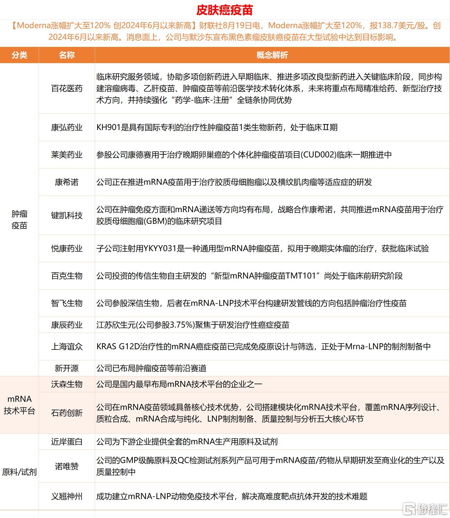Screen dimensions: 450x518
Task: Select company name 诺唯赞
Action: click(x=67, y=466)
